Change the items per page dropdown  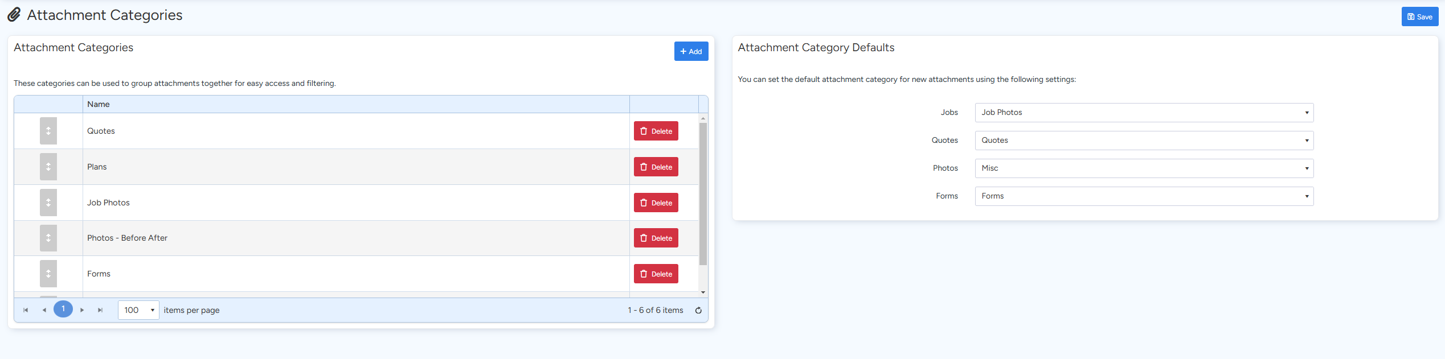tap(138, 310)
